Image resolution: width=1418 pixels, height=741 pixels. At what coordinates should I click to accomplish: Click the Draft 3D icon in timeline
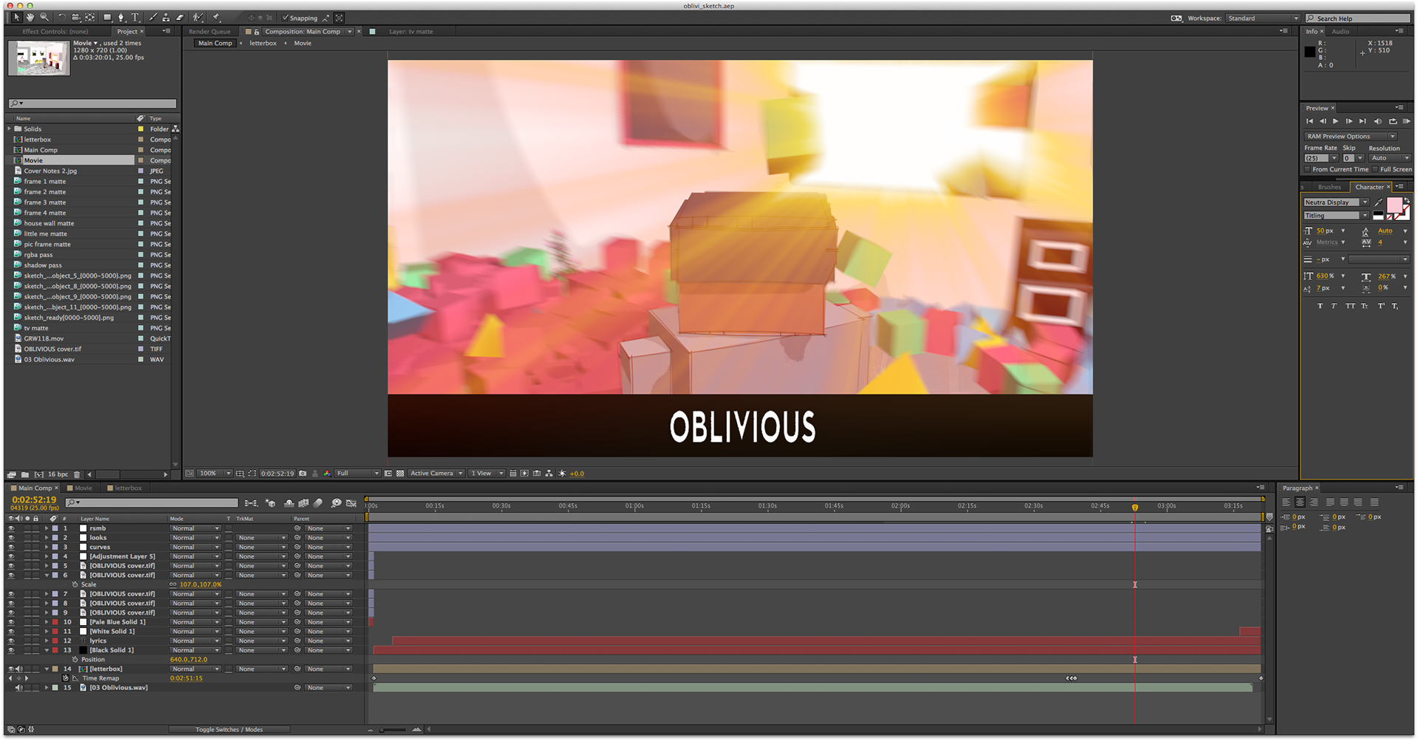pyautogui.click(x=270, y=503)
